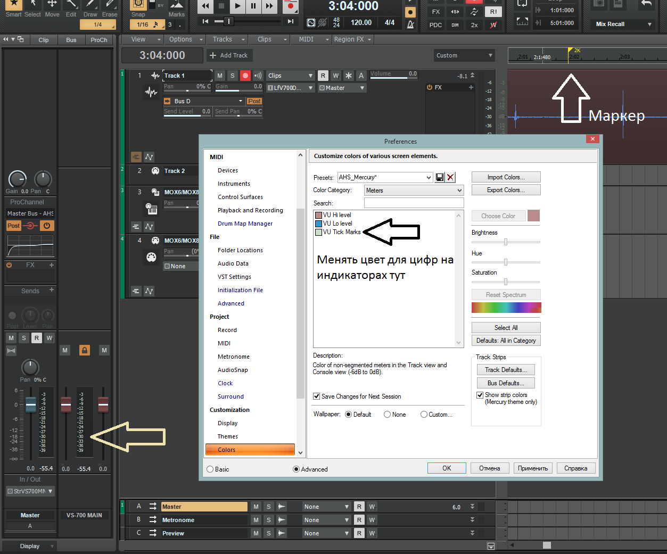Click the Add Track button
This screenshot has width=667, height=554.
229,55
